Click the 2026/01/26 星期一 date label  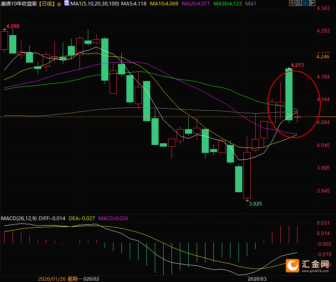(x=60, y=279)
